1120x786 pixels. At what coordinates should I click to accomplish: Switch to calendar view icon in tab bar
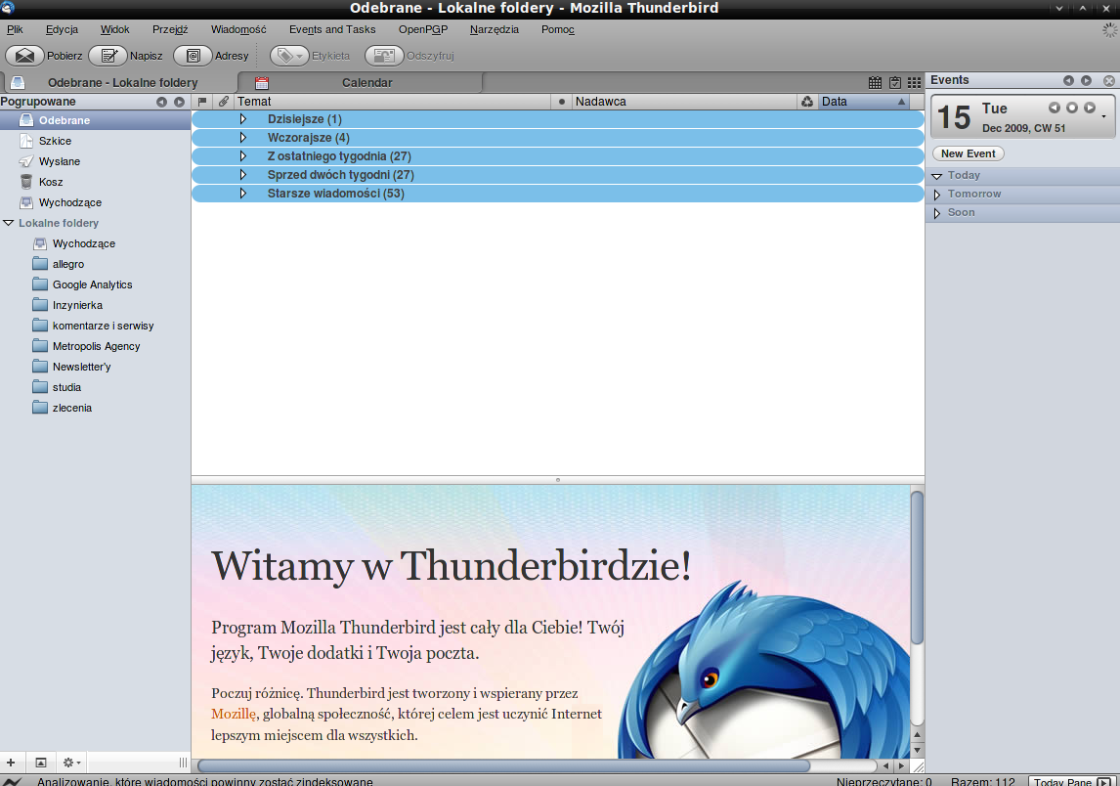[x=875, y=83]
